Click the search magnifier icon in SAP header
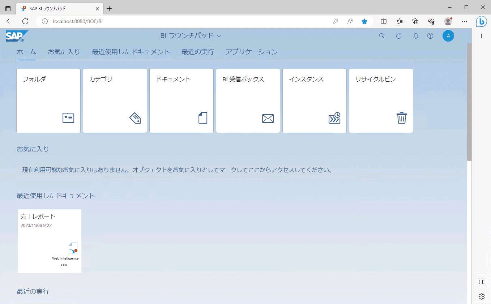This screenshot has height=304, width=491. (x=381, y=36)
